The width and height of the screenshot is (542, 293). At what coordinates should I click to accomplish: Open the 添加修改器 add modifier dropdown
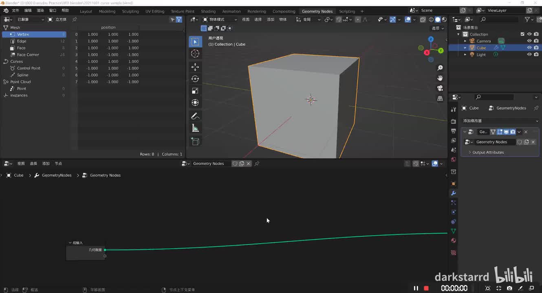point(500,121)
